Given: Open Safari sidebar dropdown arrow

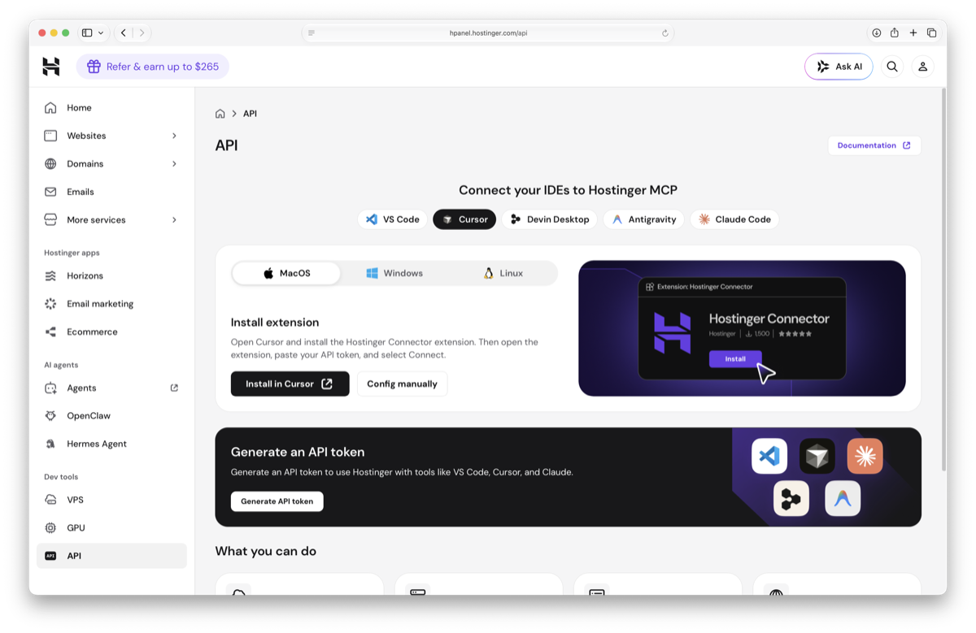Looking at the screenshot, I should pos(101,33).
